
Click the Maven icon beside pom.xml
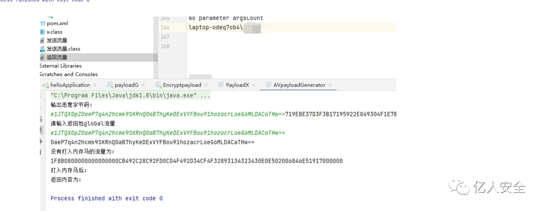click(42, 23)
